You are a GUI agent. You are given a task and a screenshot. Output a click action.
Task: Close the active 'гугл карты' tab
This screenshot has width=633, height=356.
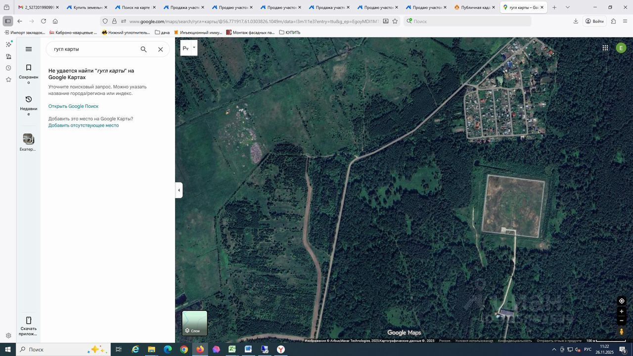(x=542, y=7)
